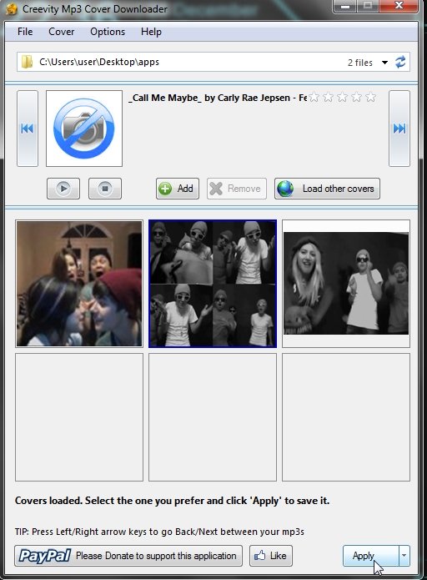427x580 pixels.
Task: Click Load other covers button
Action: tap(327, 189)
